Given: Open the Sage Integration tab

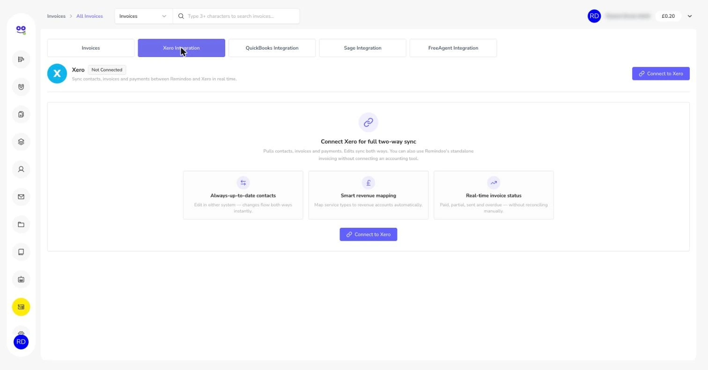Looking at the screenshot, I should tap(362, 48).
